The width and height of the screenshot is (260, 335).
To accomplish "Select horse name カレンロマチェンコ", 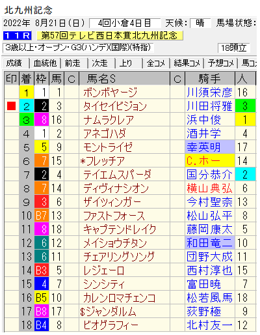I will coord(120,298).
